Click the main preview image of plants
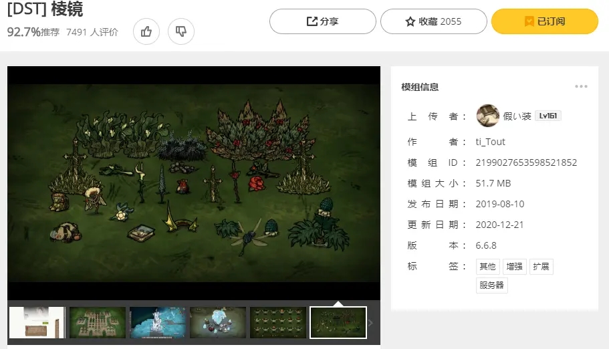609x349 pixels. (194, 183)
